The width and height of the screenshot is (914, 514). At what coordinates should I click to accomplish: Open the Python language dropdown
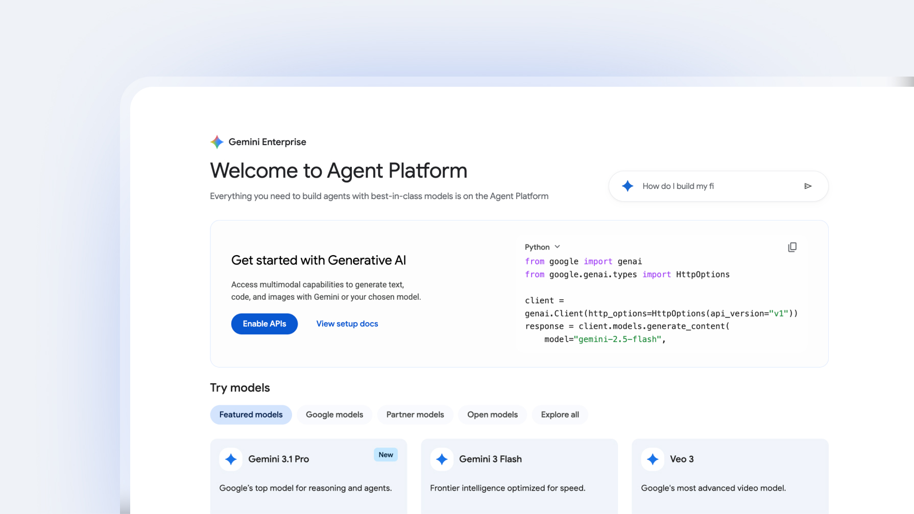[542, 247]
